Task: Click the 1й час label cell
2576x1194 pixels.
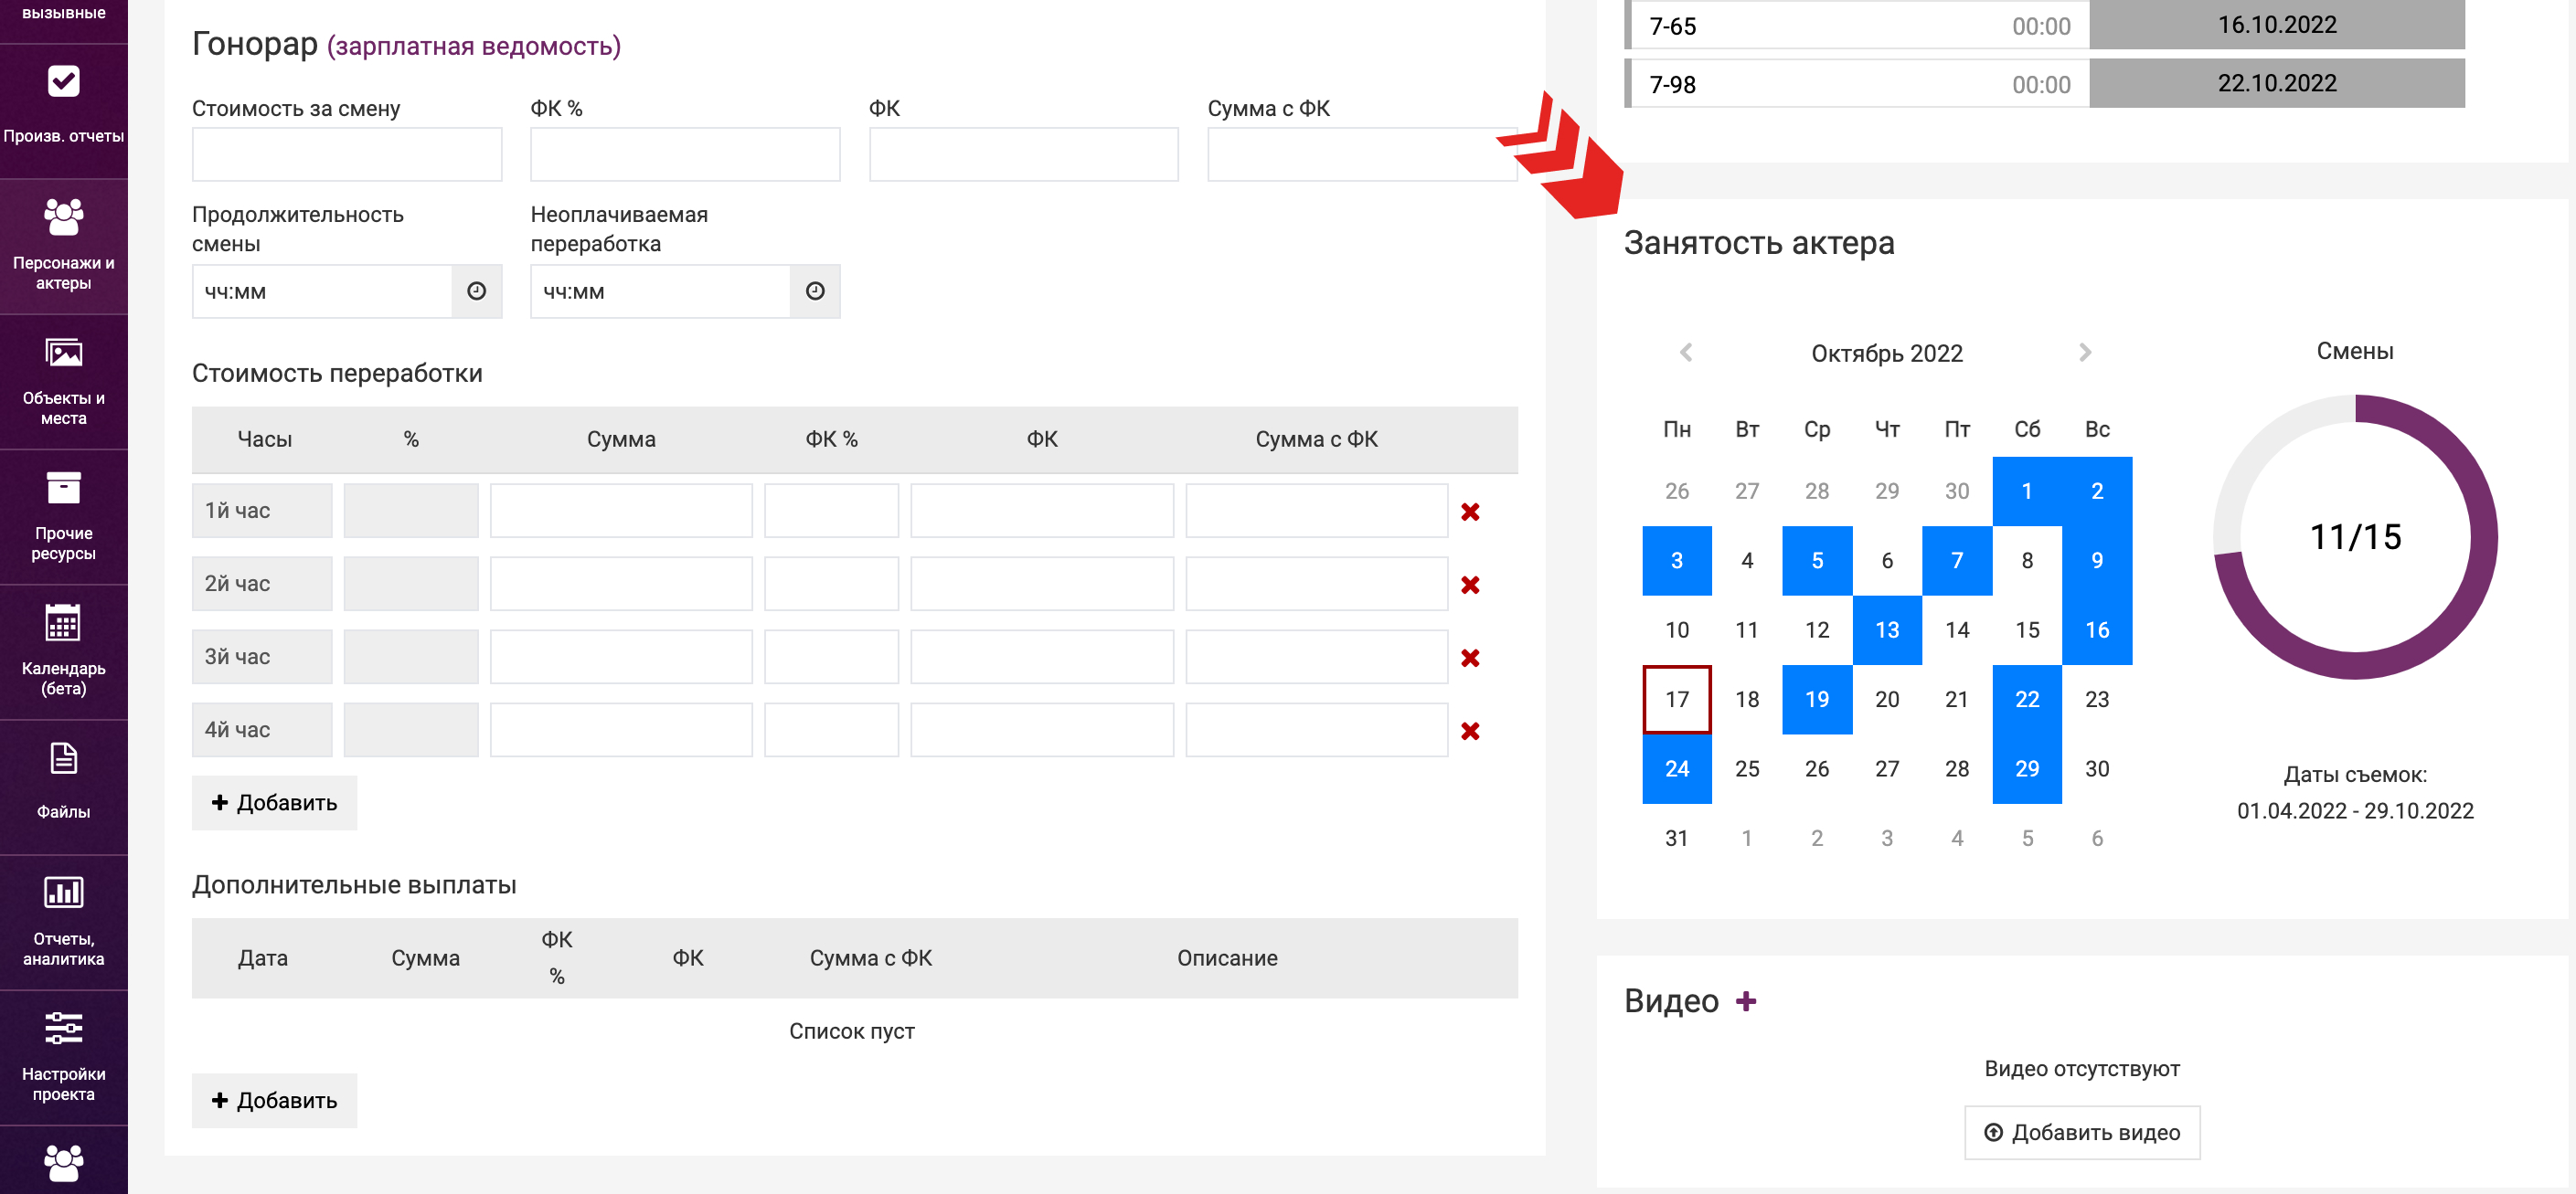Action: click(262, 511)
